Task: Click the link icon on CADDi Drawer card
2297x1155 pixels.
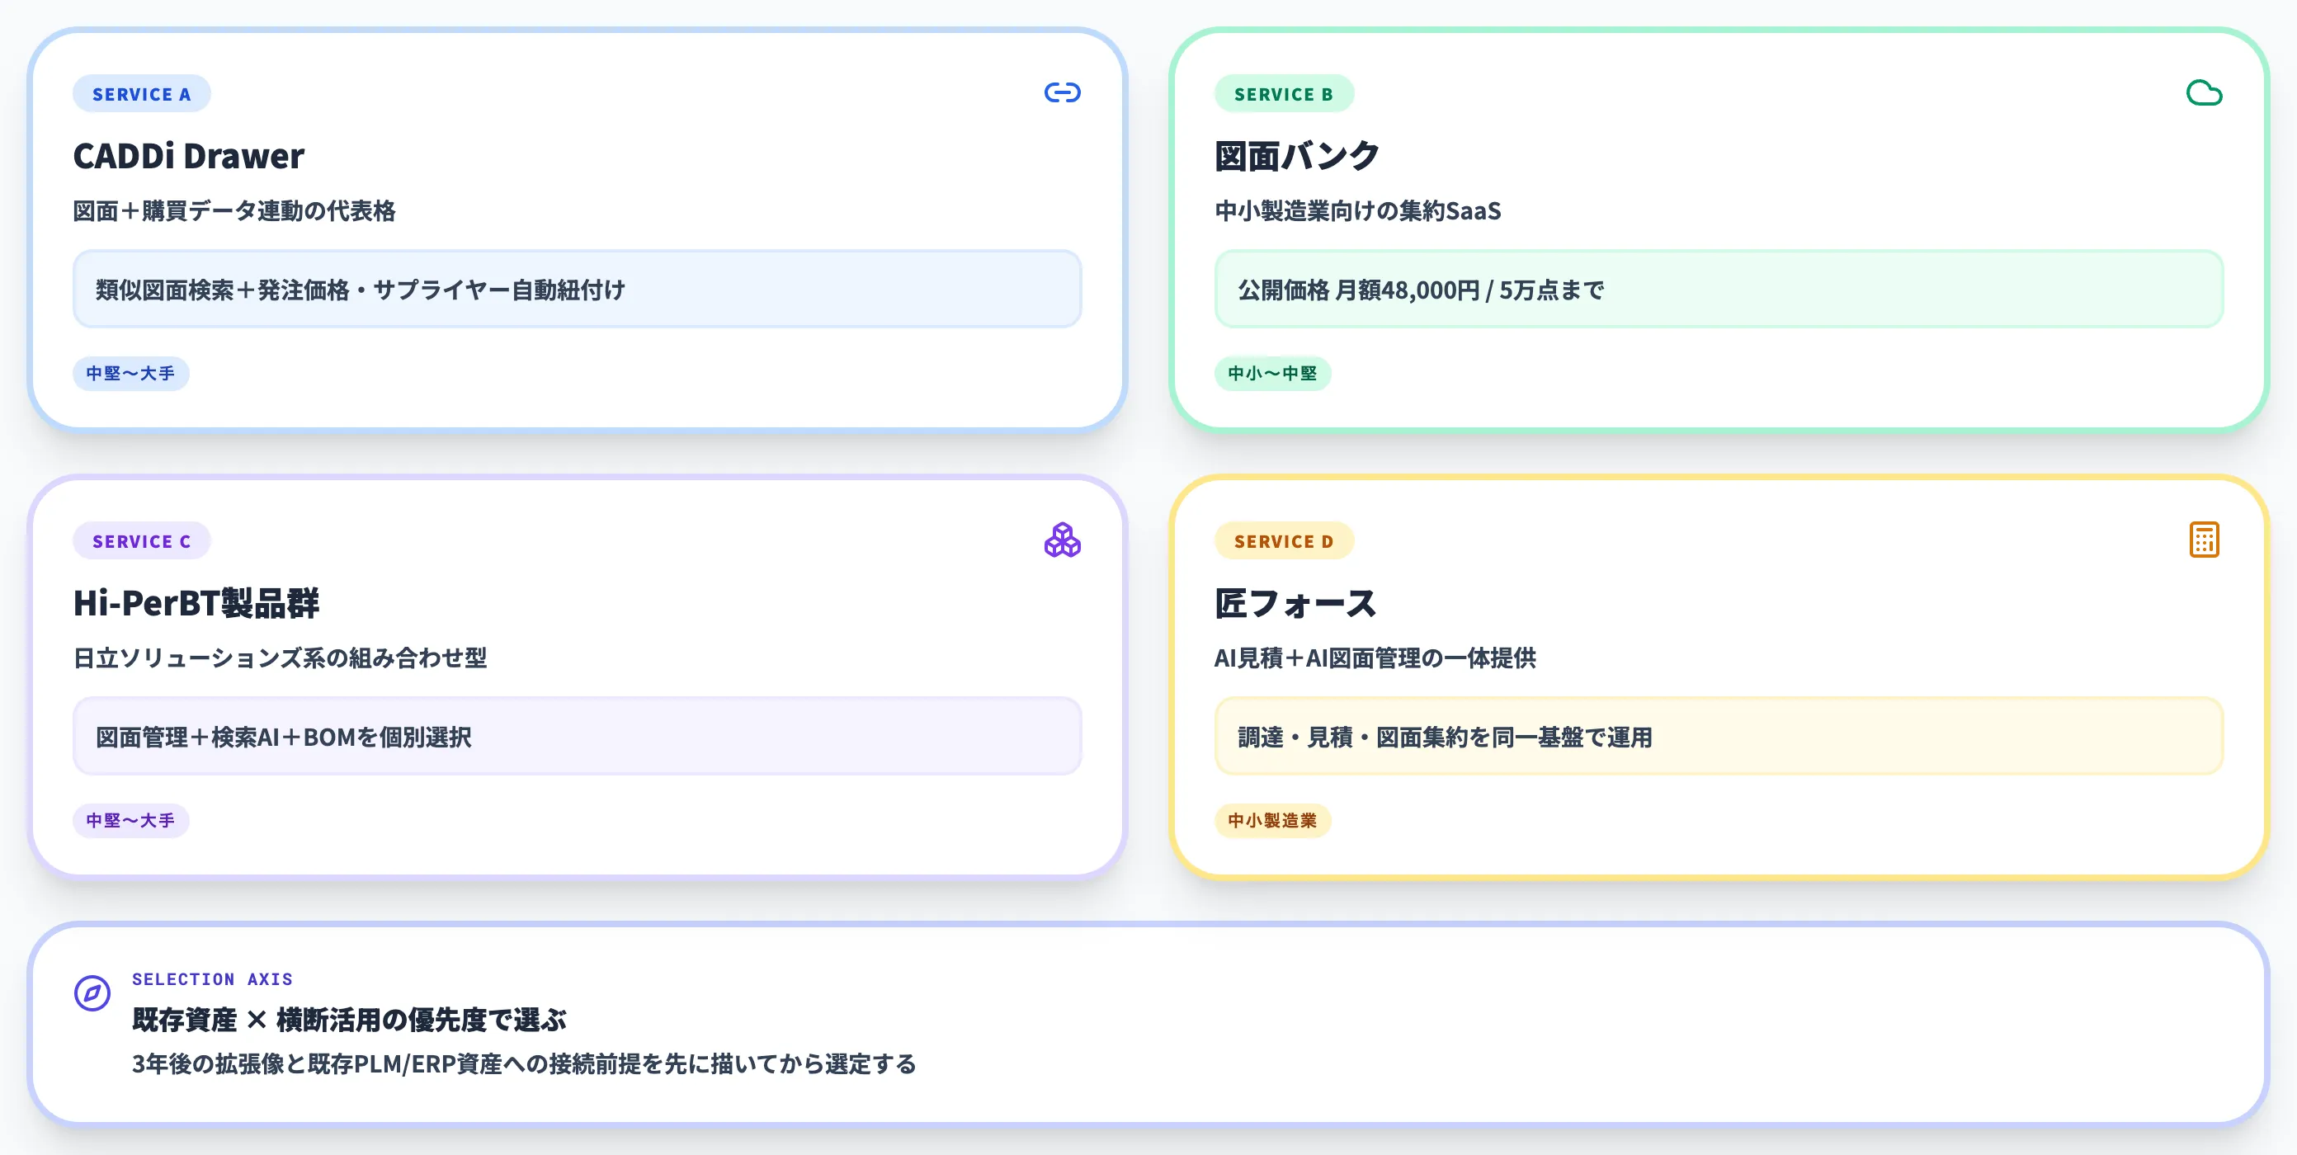Action: (x=1062, y=92)
